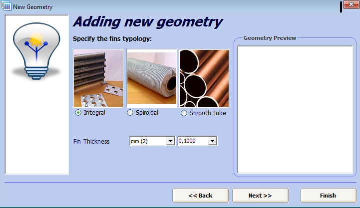Click the Finish button
360x208 pixels.
click(328, 196)
